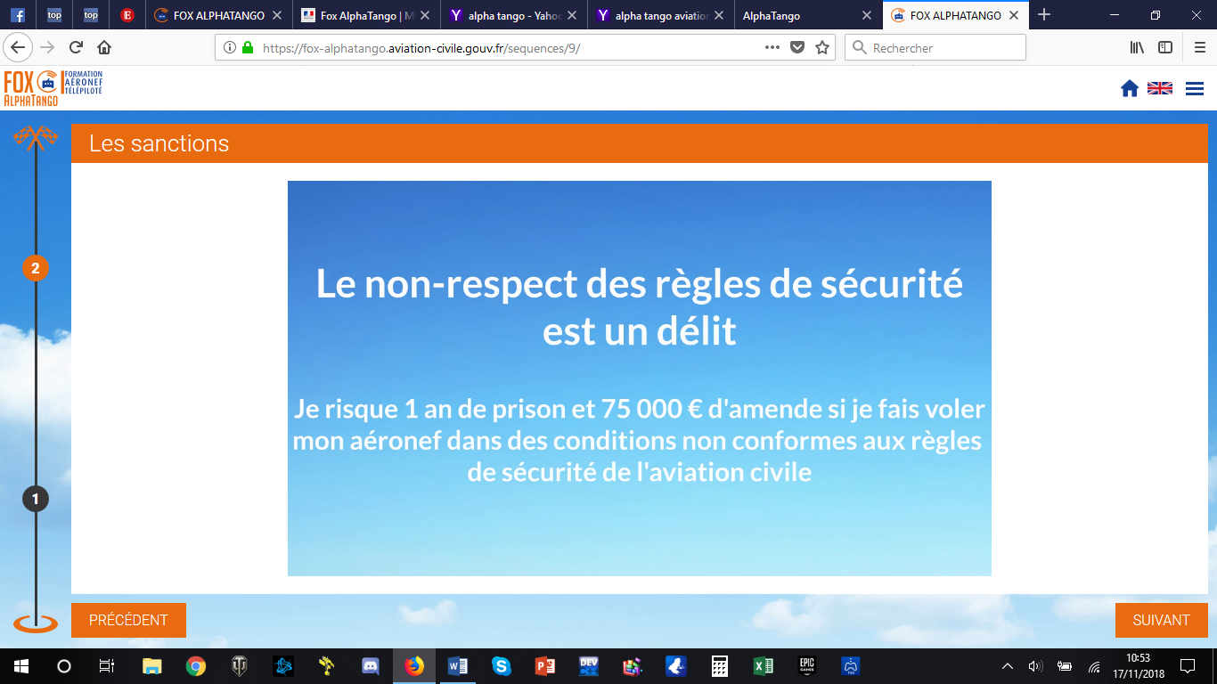Open Discord from the taskbar
1217x684 pixels.
371,666
